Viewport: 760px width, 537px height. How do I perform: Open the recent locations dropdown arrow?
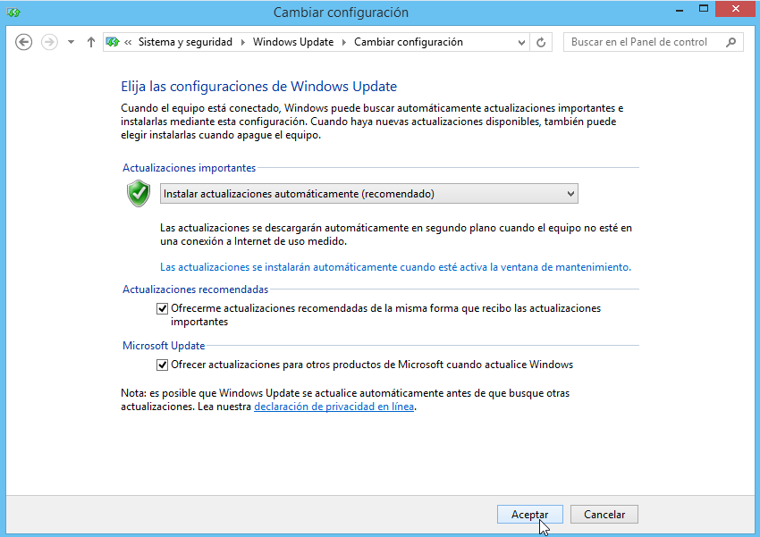click(72, 42)
